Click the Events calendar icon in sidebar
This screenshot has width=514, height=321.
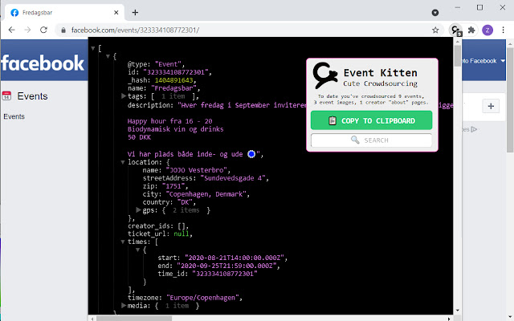pos(6,95)
